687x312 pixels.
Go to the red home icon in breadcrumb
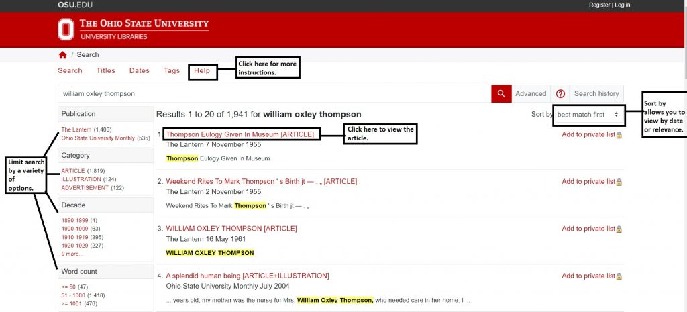62,55
